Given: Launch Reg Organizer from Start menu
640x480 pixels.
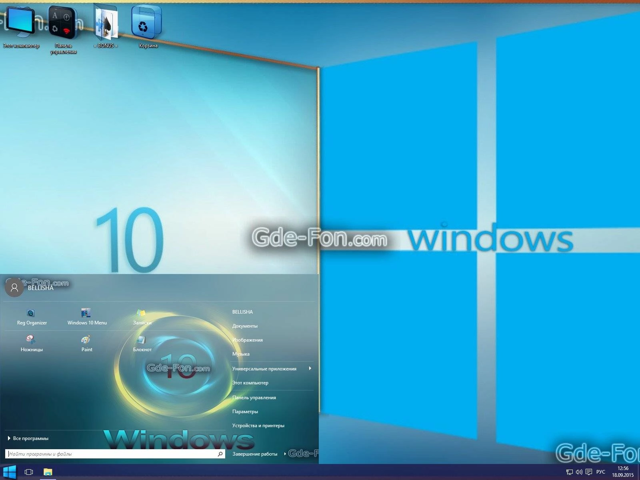Looking at the screenshot, I should (x=32, y=317).
